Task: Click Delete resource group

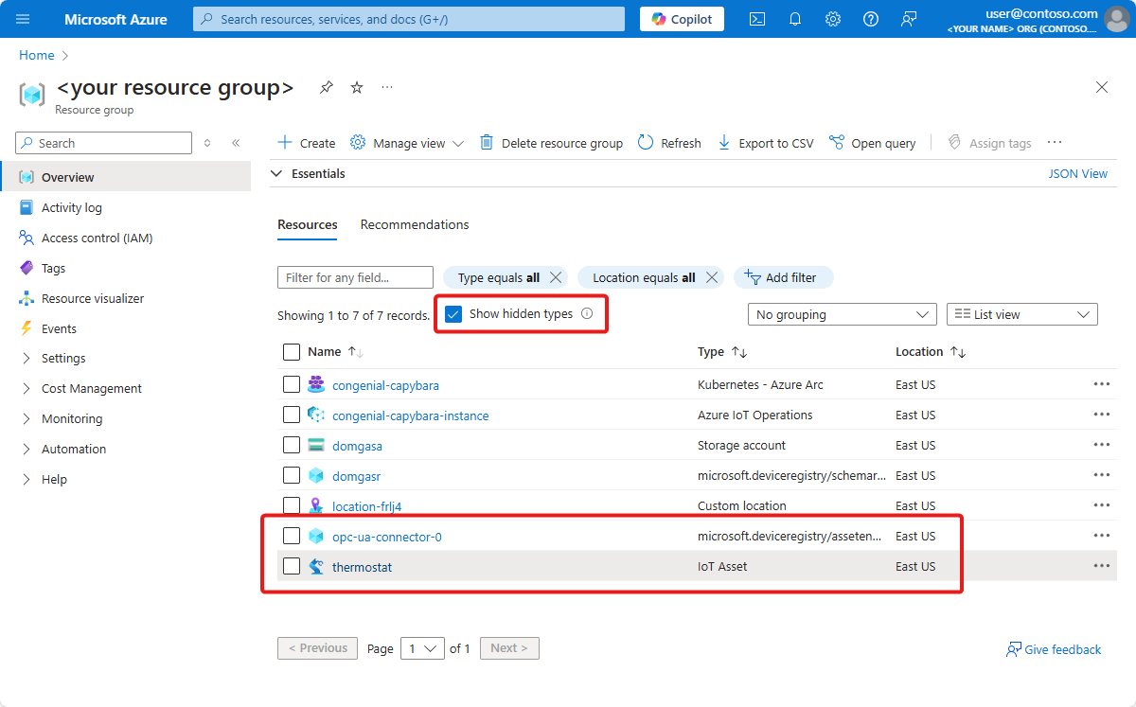Action: coord(551,143)
